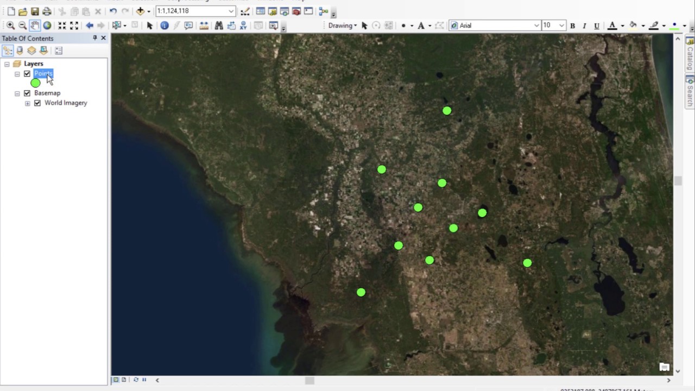Zoom to Full Extent globe
Viewport: 695px width, 391px height.
(x=47, y=26)
